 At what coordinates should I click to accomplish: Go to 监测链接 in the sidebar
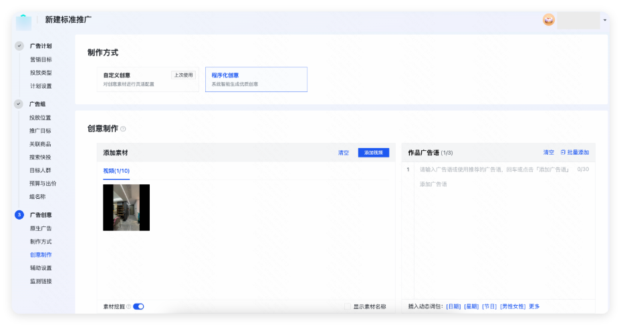coord(41,281)
